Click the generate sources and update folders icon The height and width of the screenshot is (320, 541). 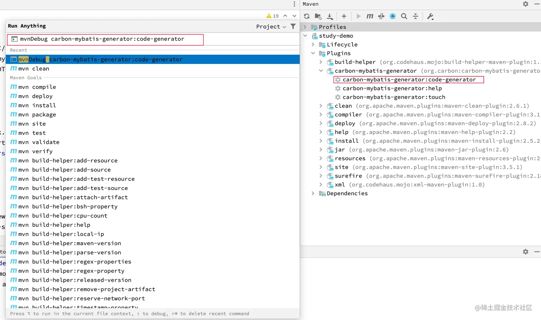318,16
